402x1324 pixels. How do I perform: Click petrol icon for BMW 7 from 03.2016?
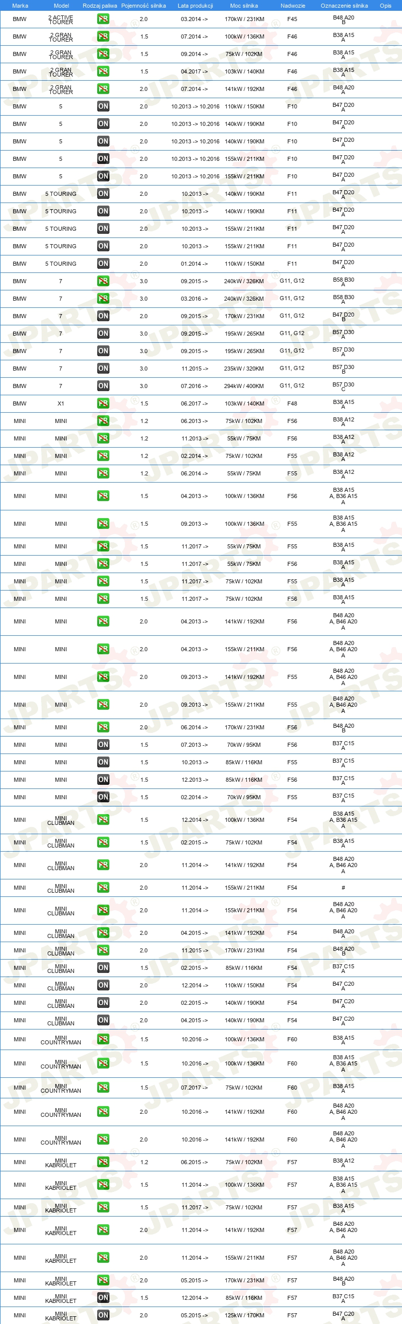(103, 299)
